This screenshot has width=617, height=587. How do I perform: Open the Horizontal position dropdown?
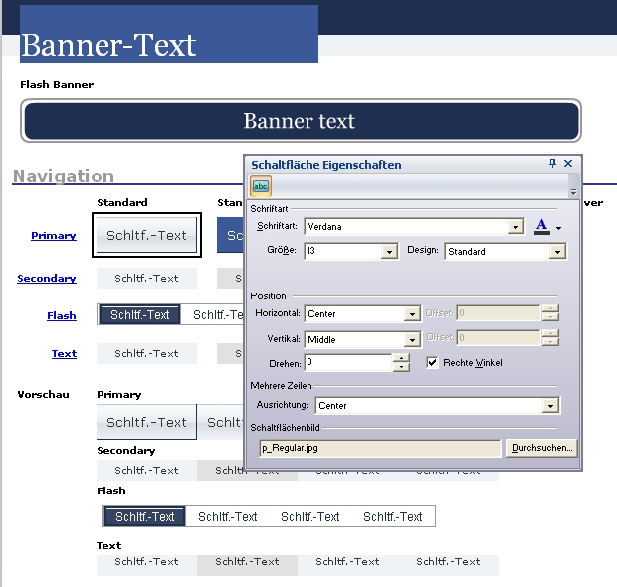[412, 314]
